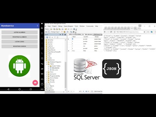This screenshot has height=117, width=156.
Task: Click the Open File folder toolbar icon
Action: pos(66,29)
